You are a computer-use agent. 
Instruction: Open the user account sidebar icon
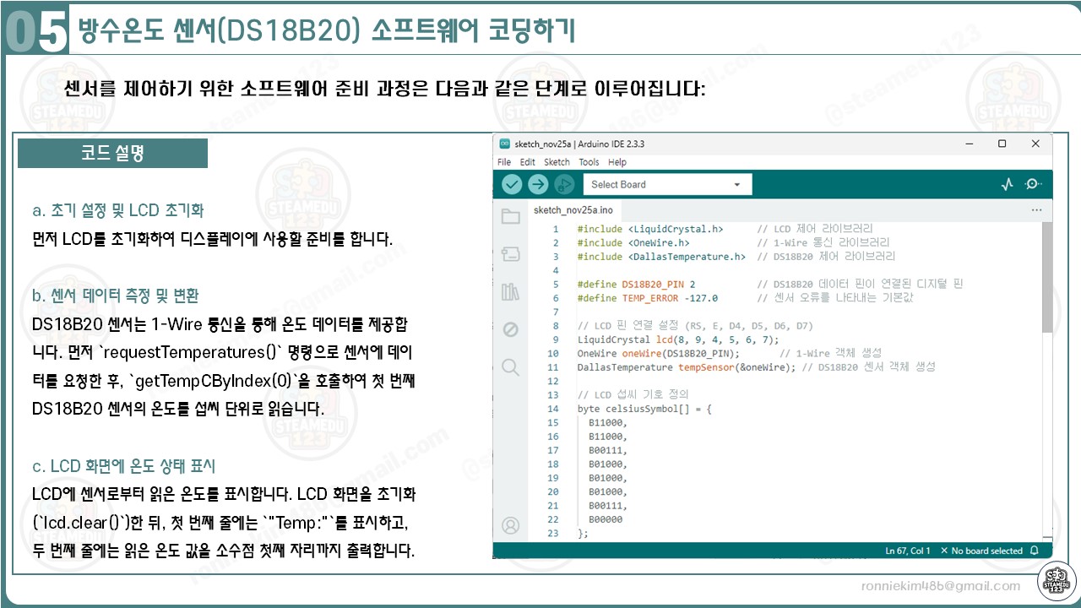tap(510, 525)
